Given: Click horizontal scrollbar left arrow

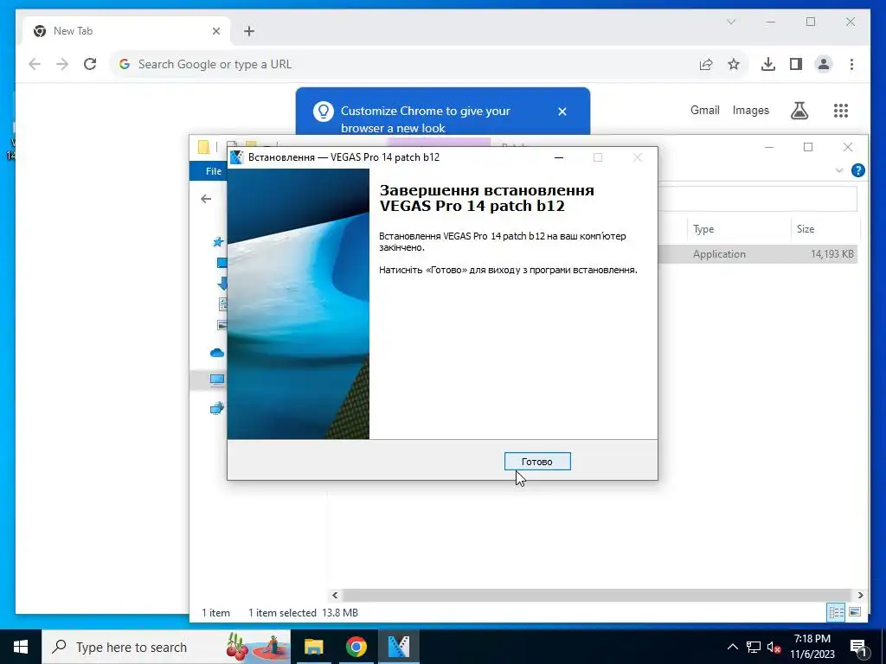Looking at the screenshot, I should (335, 595).
